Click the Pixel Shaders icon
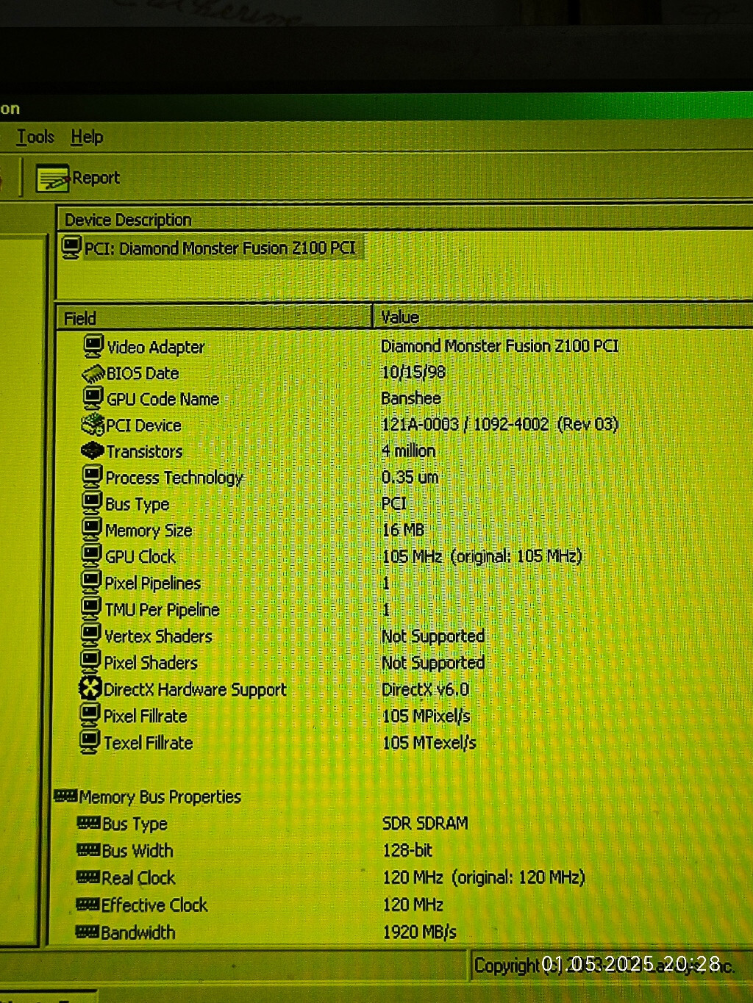Image resolution: width=753 pixels, height=1003 pixels. (x=90, y=662)
